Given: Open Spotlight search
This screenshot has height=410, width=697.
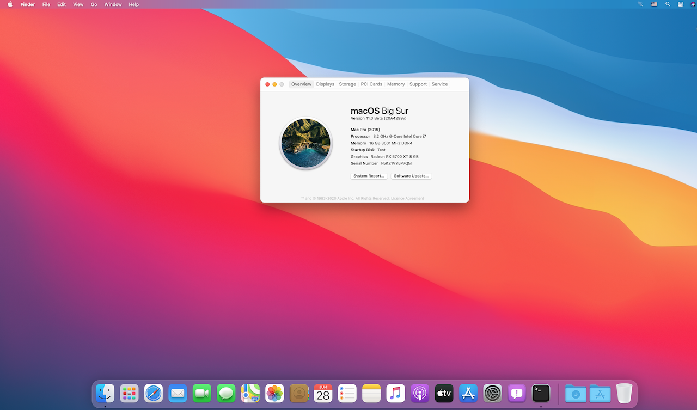Looking at the screenshot, I should pyautogui.click(x=668, y=4).
